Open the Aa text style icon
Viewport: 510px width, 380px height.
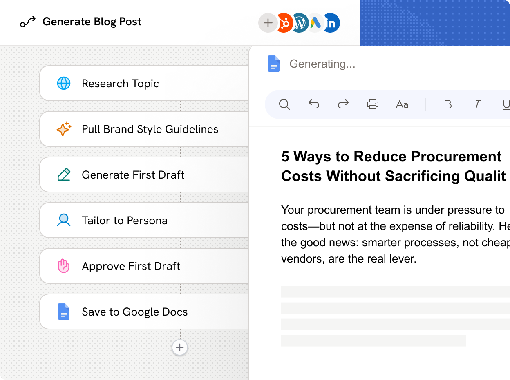click(x=402, y=104)
